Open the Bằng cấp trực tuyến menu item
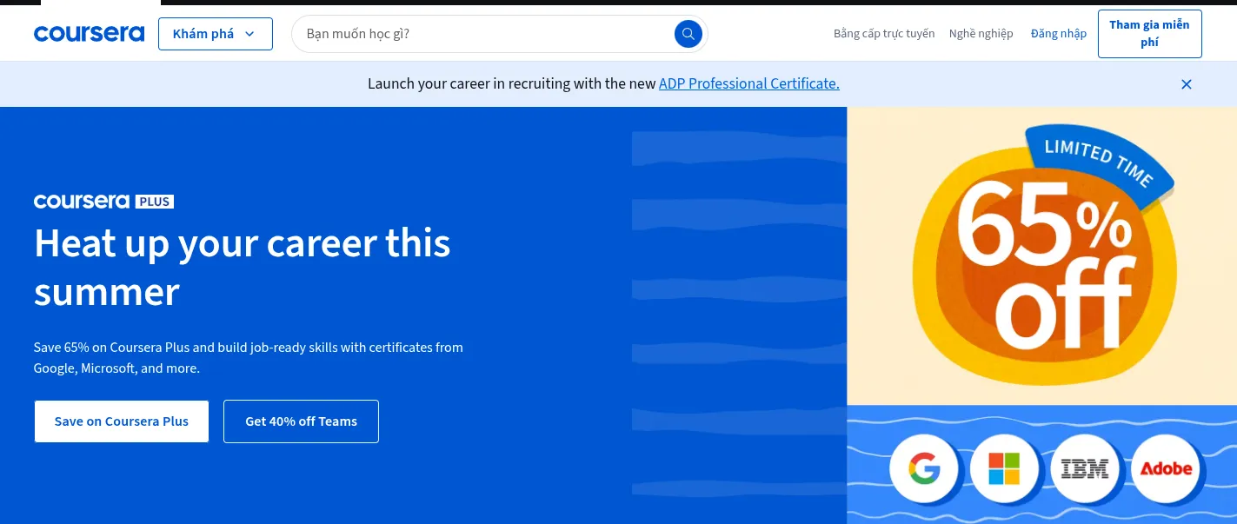 pyautogui.click(x=884, y=33)
